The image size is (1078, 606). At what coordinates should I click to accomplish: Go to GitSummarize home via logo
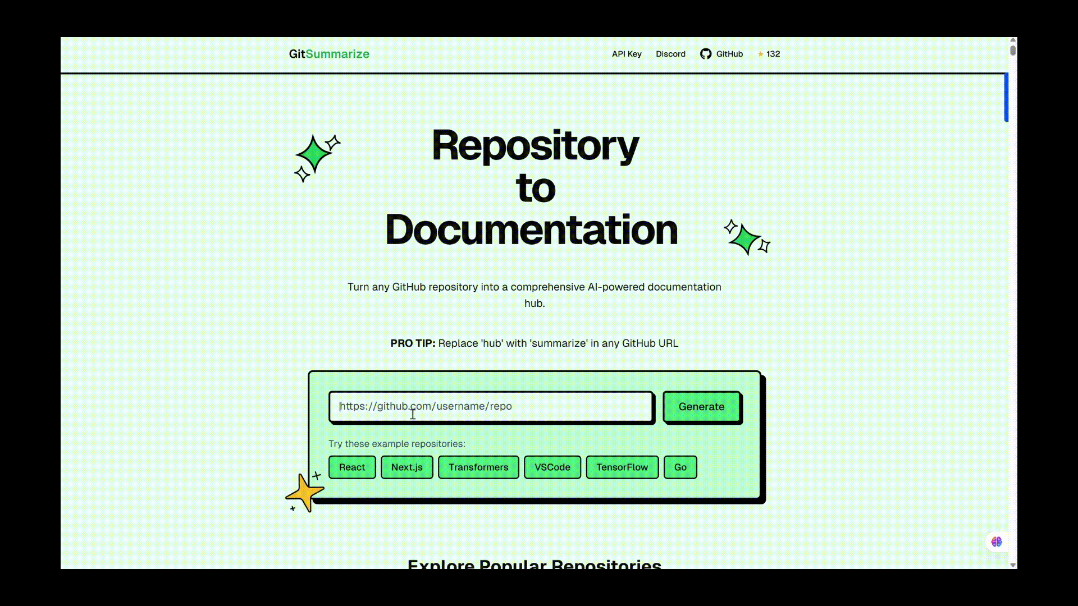click(329, 54)
